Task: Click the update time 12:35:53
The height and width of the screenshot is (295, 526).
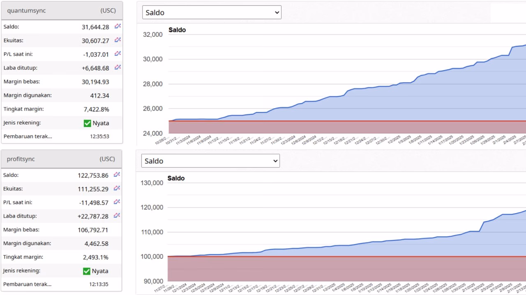Action: (100, 136)
